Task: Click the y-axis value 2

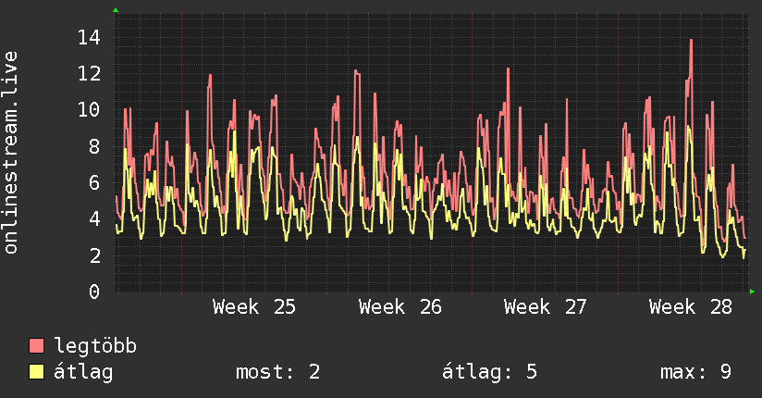Action: [x=94, y=255]
